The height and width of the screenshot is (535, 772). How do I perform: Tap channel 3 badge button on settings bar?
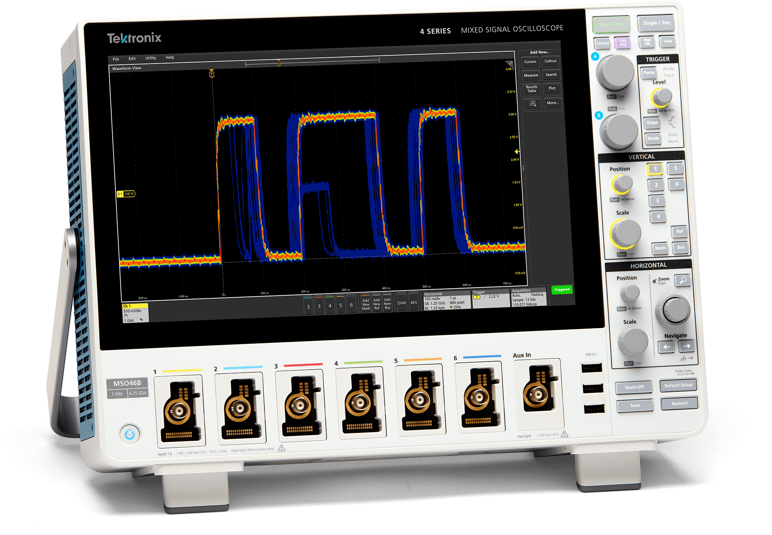pos(319,305)
